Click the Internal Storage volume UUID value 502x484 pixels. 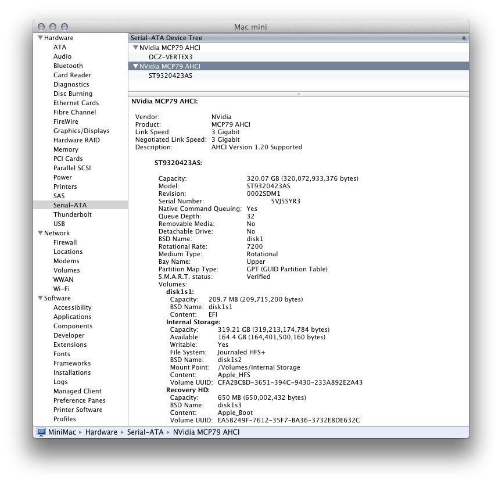(x=290, y=382)
